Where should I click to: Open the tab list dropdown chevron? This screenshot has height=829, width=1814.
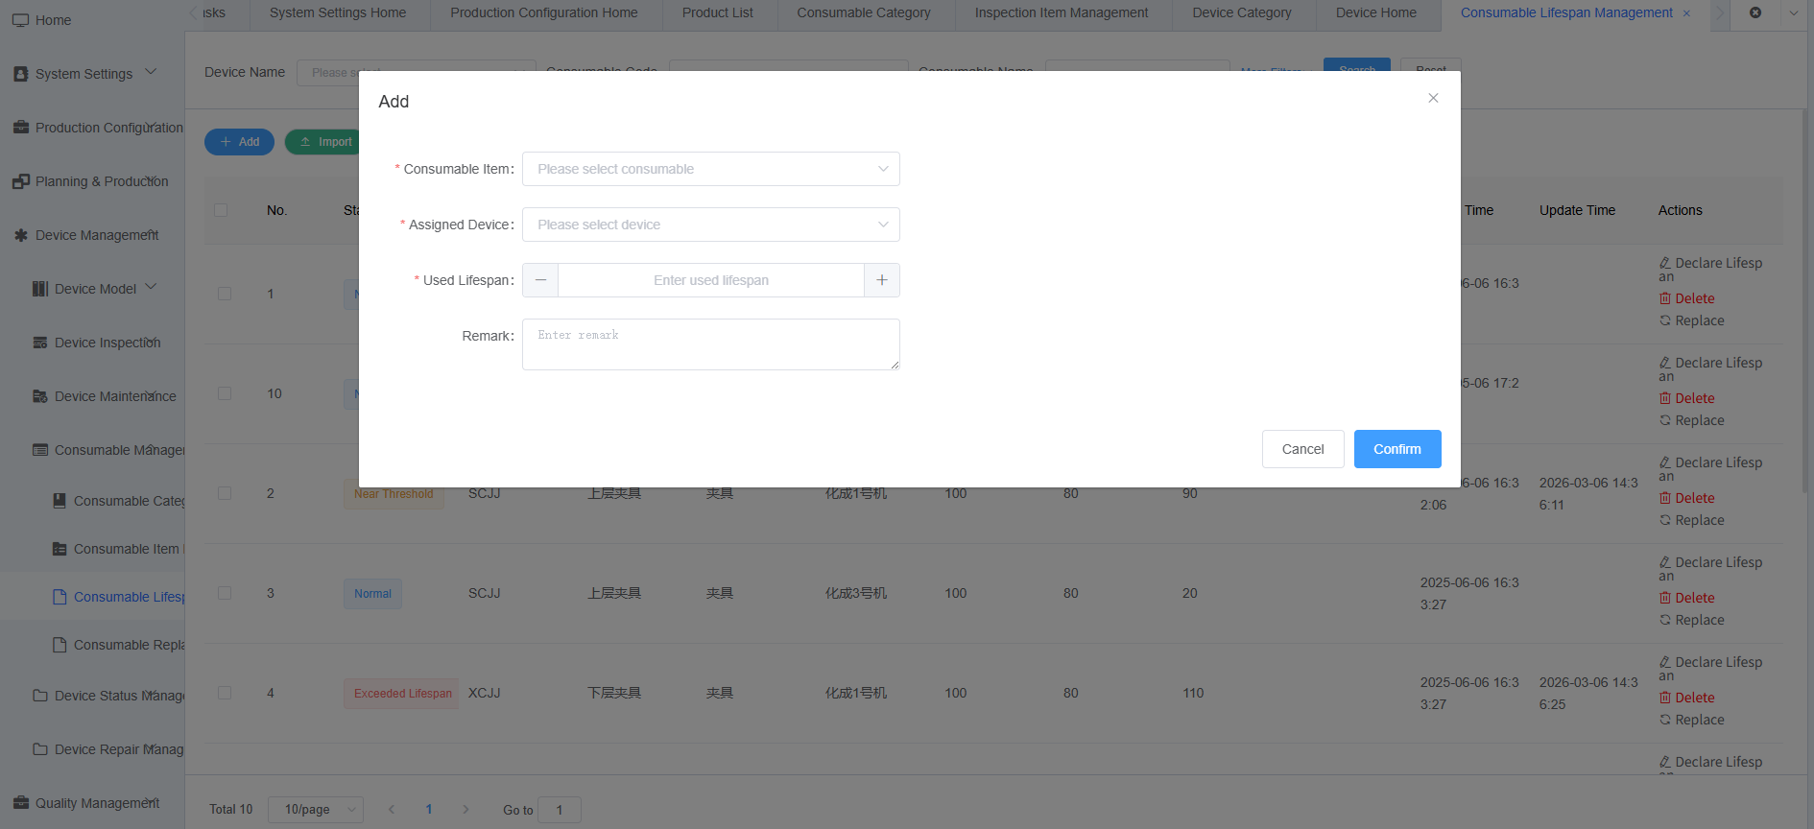1794,13
